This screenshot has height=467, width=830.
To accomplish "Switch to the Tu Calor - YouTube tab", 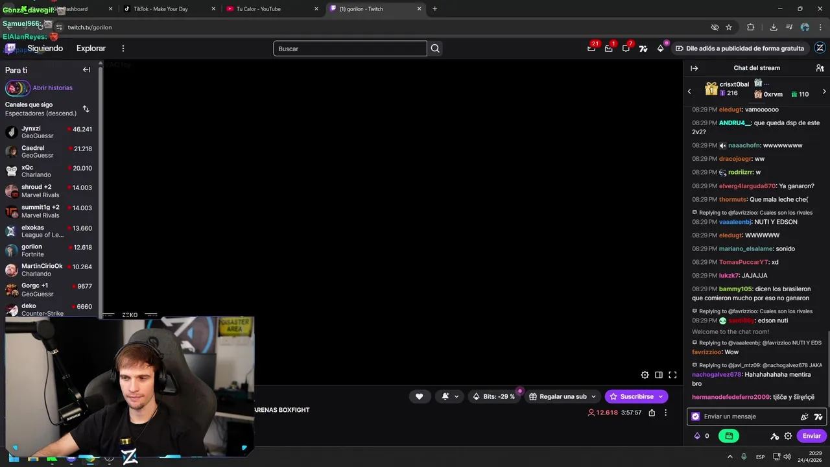I will pos(272,9).
